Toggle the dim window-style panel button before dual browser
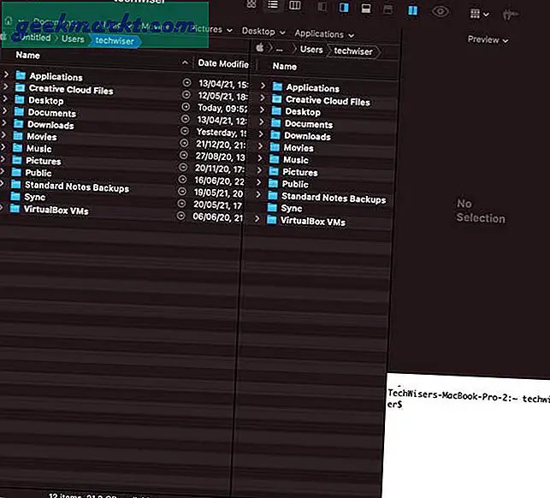Image resolution: width=550 pixels, height=498 pixels. coord(387,9)
